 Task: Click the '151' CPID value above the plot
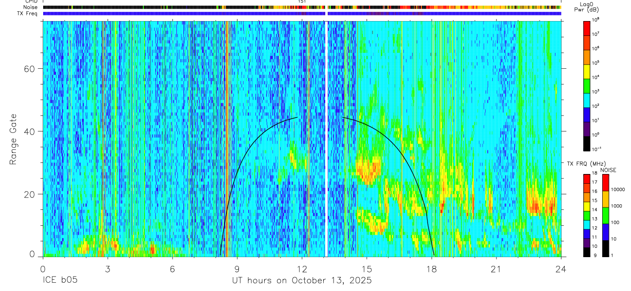click(302, 2)
